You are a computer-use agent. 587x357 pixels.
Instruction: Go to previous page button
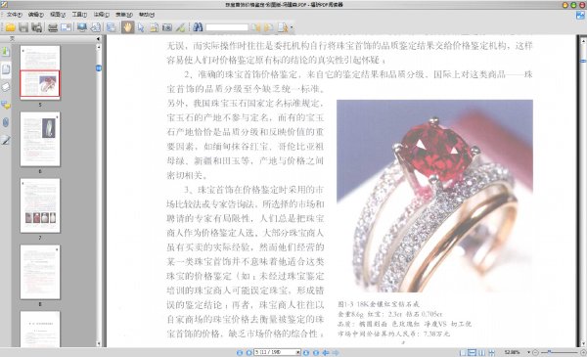pos(248,352)
